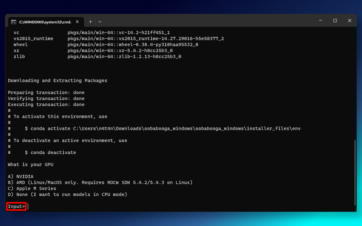Screen dimensions: 362x226
Task: Click the terminal vertical scrollbar thumb
Action: [355, 172]
